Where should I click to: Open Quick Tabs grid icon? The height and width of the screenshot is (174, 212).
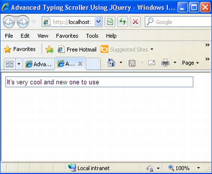[9, 64]
